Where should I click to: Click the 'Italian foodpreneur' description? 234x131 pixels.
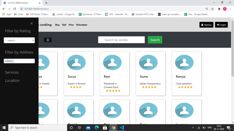[150, 84]
